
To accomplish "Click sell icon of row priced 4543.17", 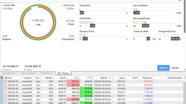I will (x=5, y=92).
